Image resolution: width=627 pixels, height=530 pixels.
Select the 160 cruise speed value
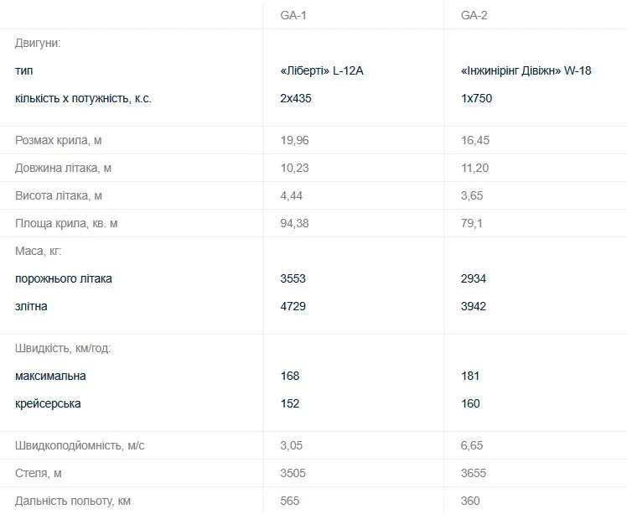(470, 403)
